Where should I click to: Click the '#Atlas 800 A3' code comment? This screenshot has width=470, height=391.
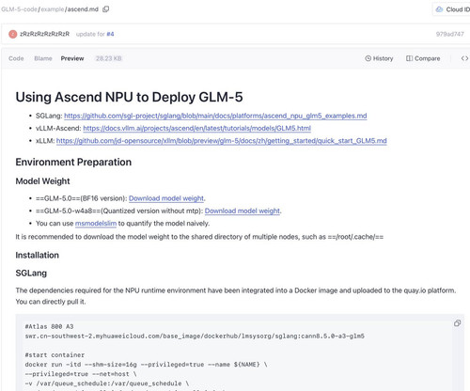pos(49,326)
